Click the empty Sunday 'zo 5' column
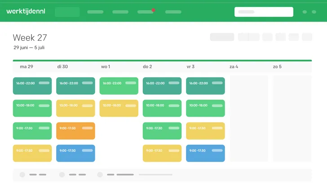This screenshot has height=184, width=327. [x=292, y=118]
